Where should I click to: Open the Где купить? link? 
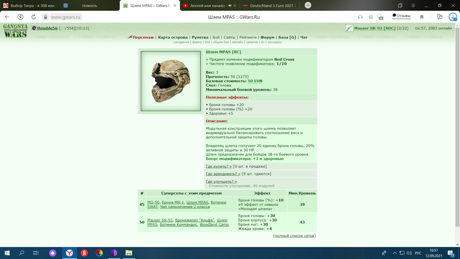click(219, 167)
